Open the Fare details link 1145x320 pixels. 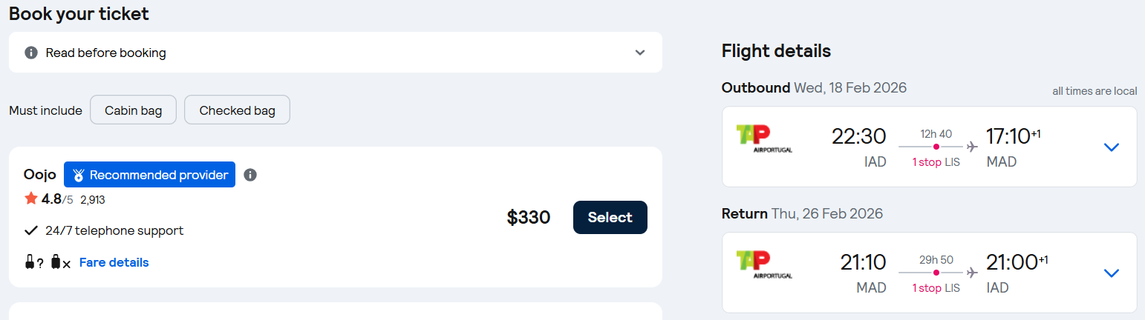click(114, 262)
